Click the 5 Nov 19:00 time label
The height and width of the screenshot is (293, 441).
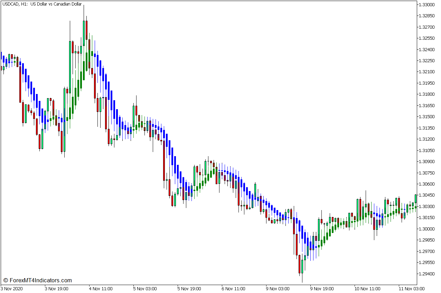point(189,289)
